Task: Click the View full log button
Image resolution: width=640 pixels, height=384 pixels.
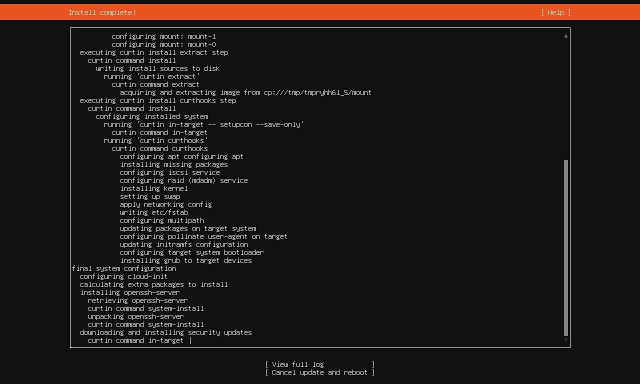Action: tap(320, 364)
